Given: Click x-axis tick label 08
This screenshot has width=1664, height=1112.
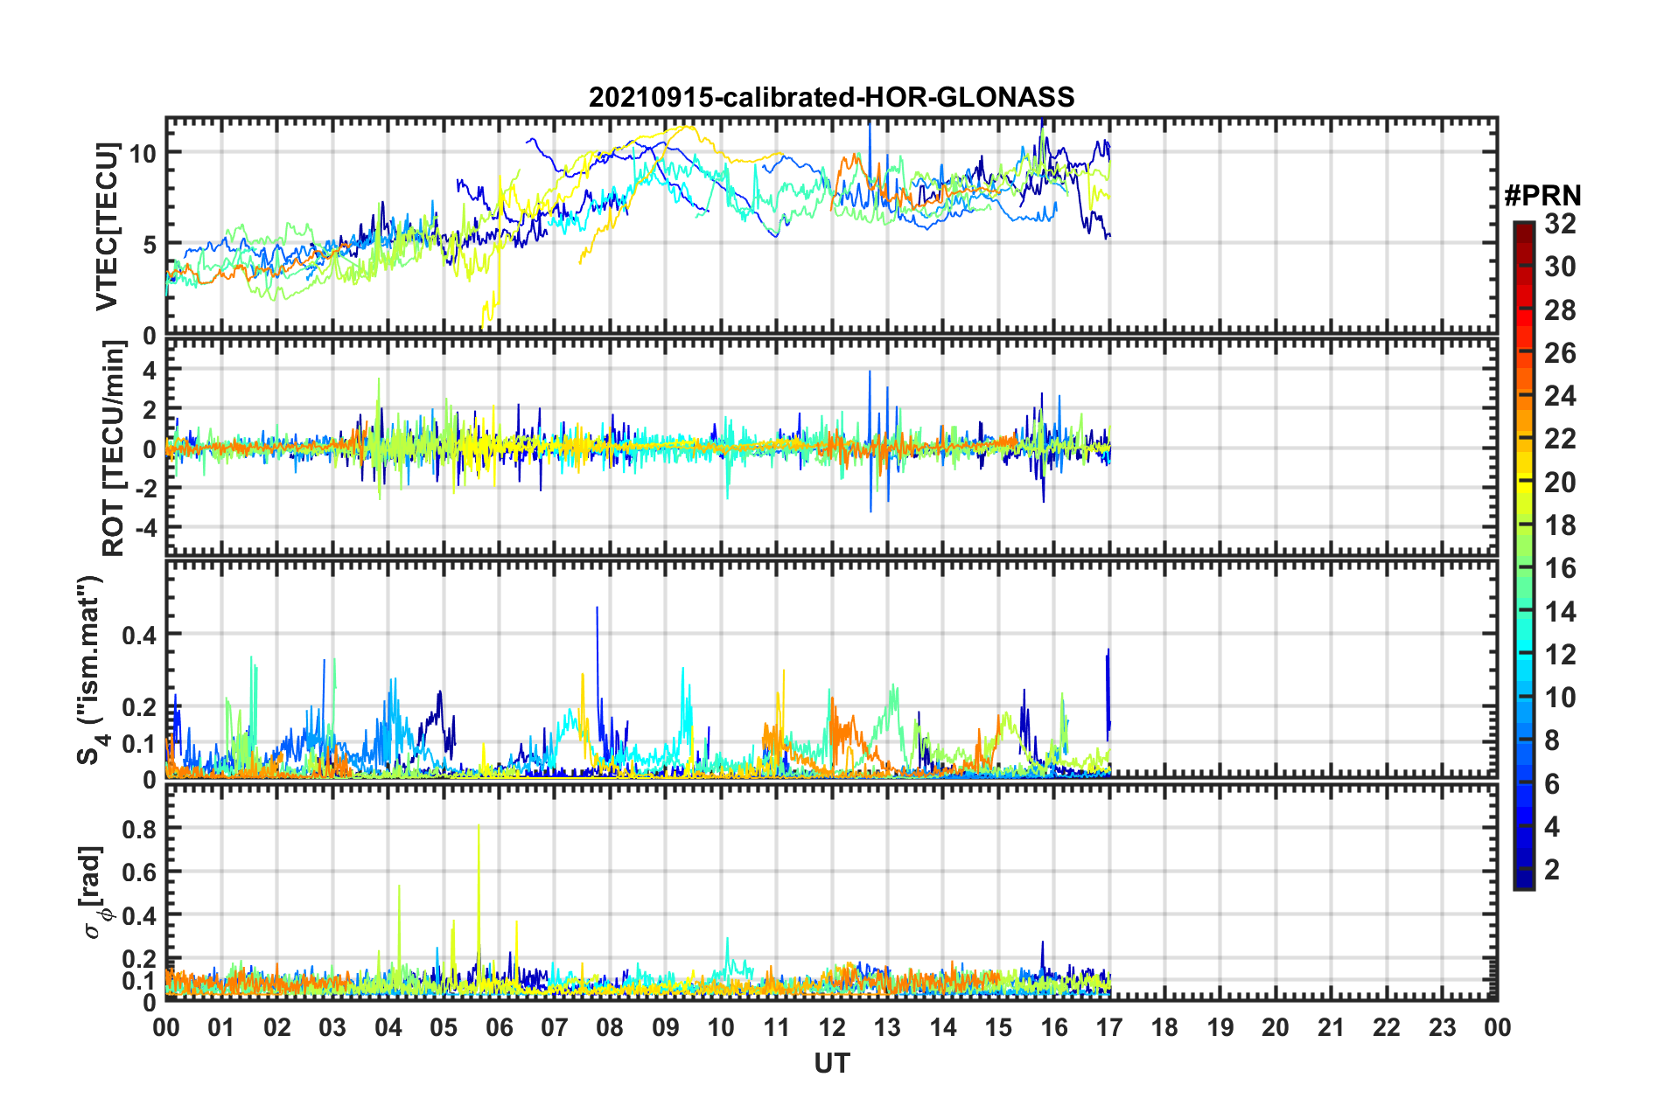Looking at the screenshot, I should [x=610, y=1027].
